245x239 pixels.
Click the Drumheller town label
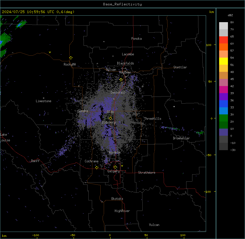181,138
